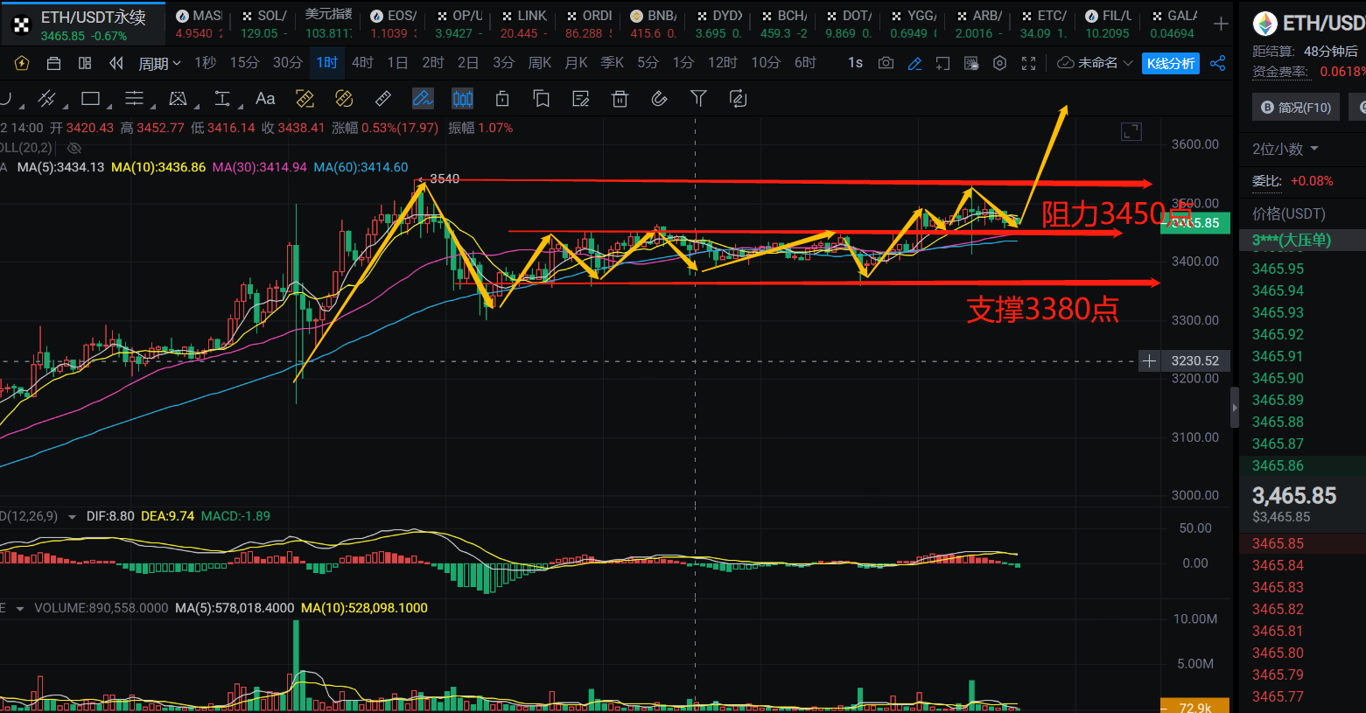
Task: Click the share icon beside K线分析
Action: tap(1217, 63)
